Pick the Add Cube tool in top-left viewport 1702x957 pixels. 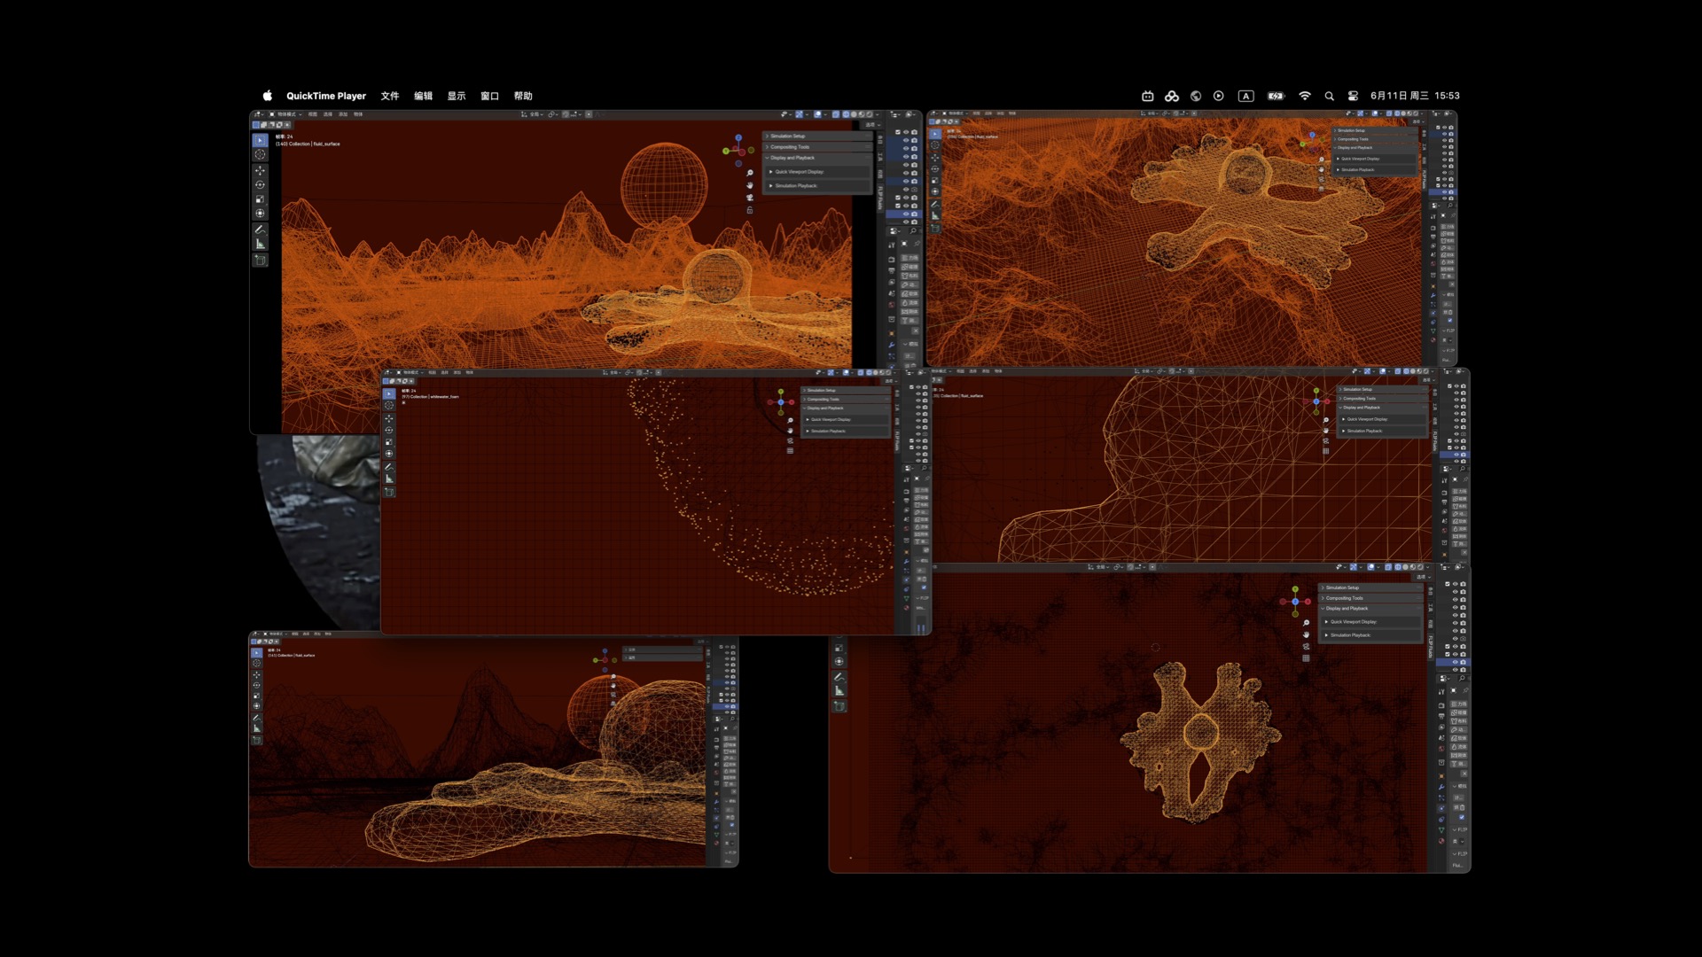click(x=260, y=260)
